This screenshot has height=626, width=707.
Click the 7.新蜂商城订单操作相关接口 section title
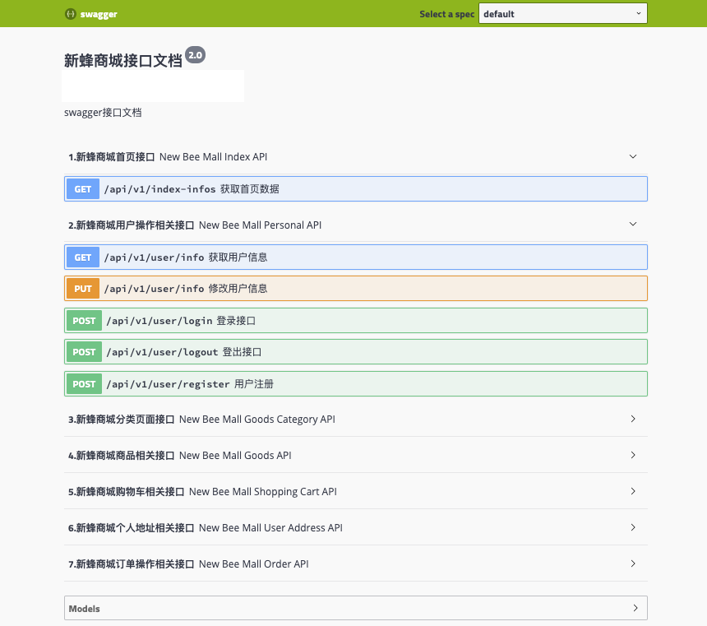coord(132,564)
